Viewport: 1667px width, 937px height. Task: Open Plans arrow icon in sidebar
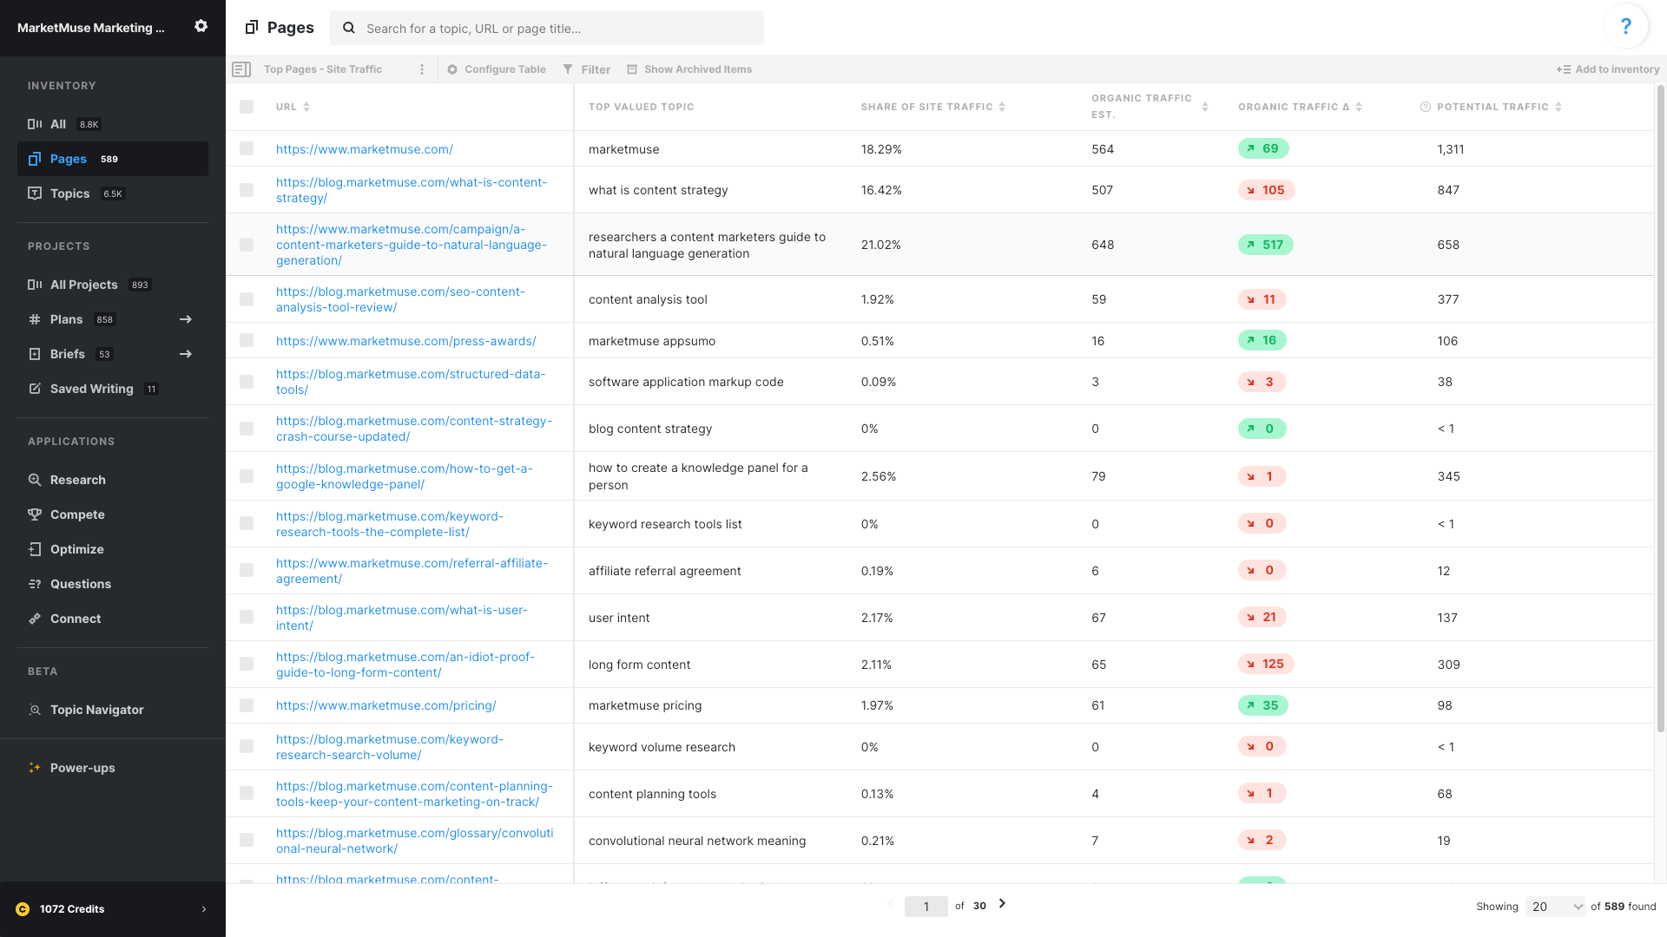186,319
